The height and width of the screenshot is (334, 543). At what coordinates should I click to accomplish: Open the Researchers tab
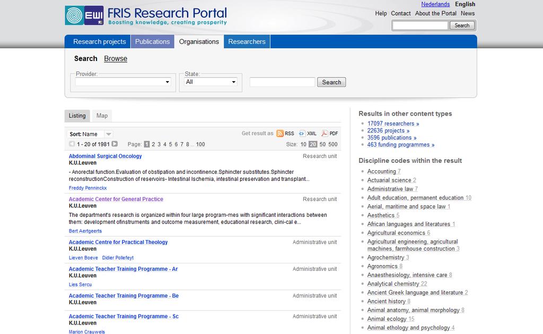247,41
